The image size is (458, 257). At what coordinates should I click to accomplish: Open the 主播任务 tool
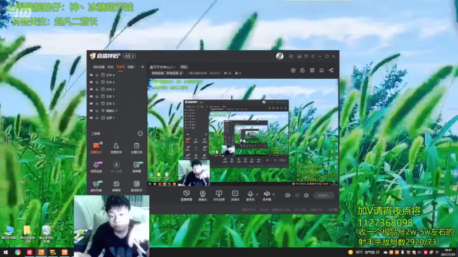point(136,148)
